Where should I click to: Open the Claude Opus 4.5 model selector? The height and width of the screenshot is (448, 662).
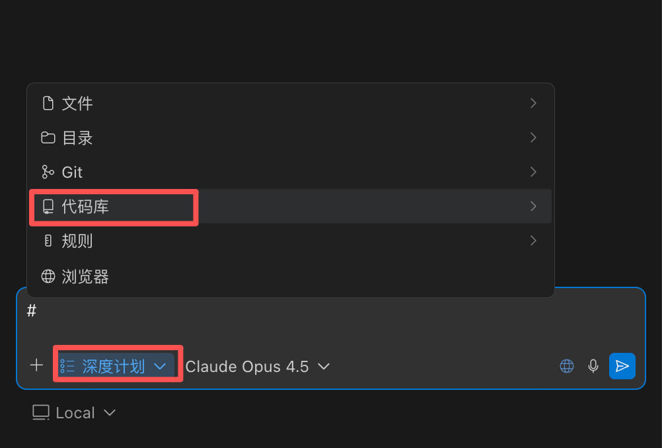(x=257, y=366)
